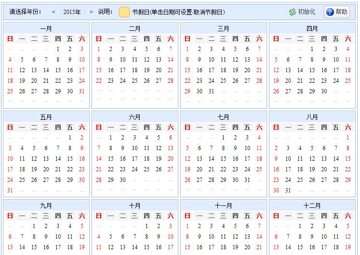The image size is (360, 255).
Task: Click the 七月 month header
Action: pos(224,117)
